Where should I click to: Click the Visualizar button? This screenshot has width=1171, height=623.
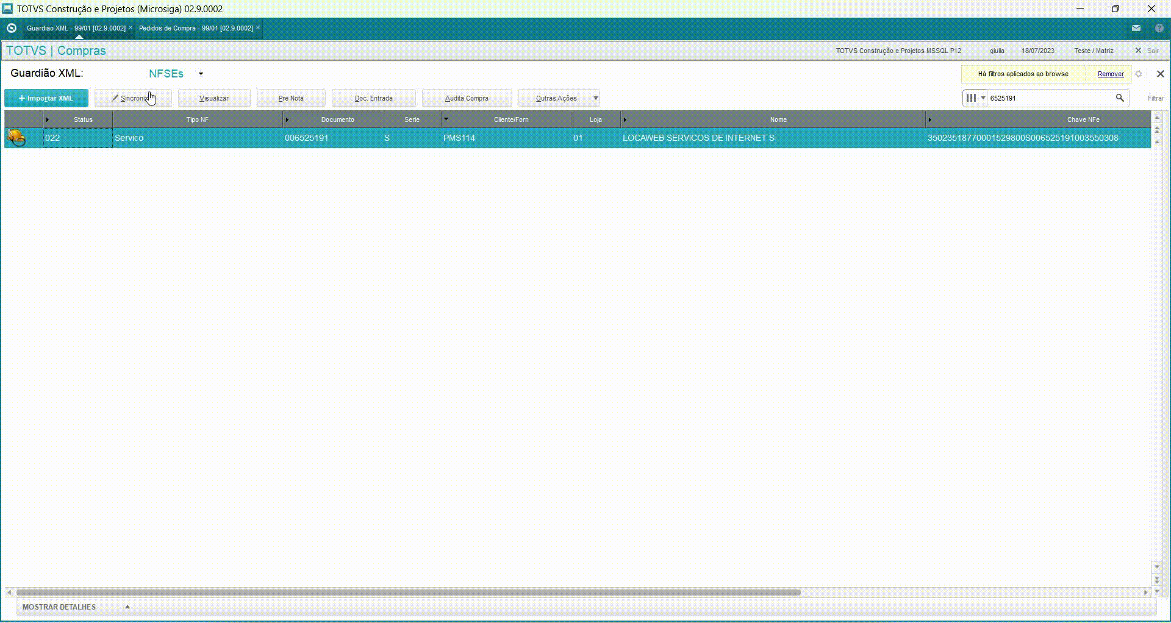(214, 98)
